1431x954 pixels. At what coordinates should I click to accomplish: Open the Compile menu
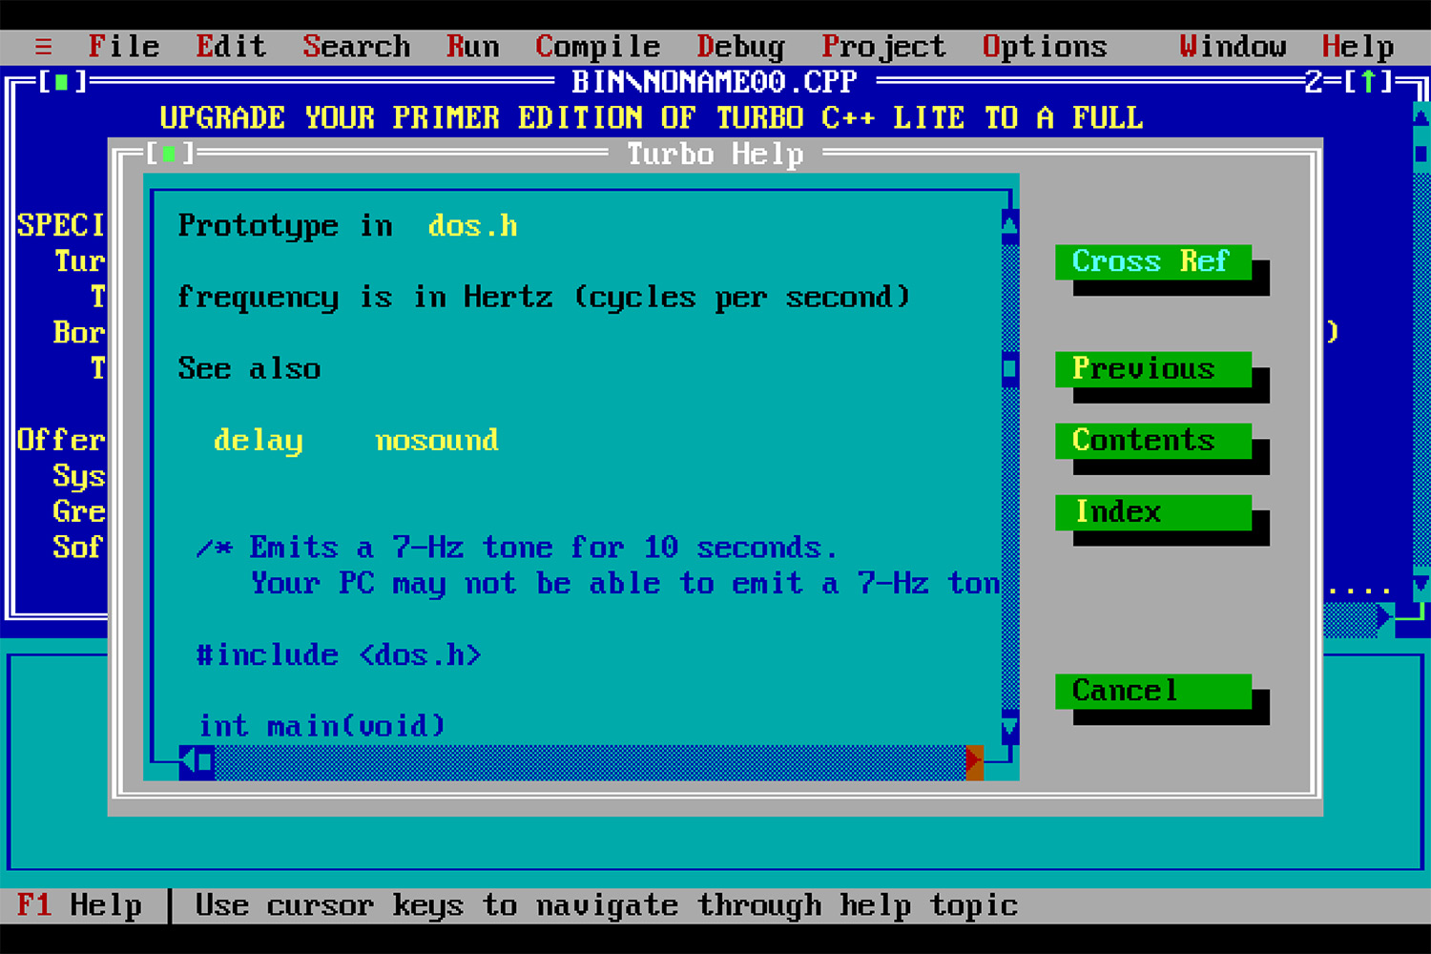click(x=597, y=47)
